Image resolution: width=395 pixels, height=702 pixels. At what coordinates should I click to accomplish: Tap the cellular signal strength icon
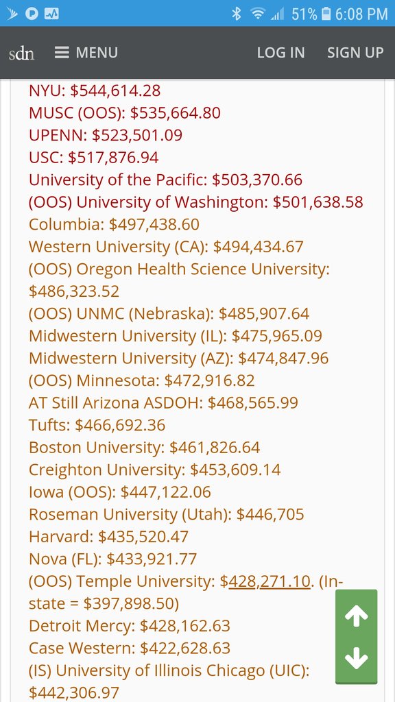pyautogui.click(x=278, y=15)
